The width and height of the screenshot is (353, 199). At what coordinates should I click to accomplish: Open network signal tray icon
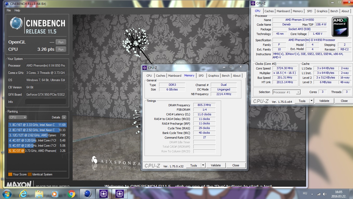coord(318,194)
